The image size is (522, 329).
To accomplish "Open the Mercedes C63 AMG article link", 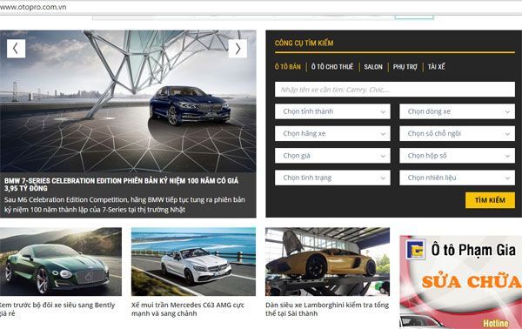I will (188, 309).
